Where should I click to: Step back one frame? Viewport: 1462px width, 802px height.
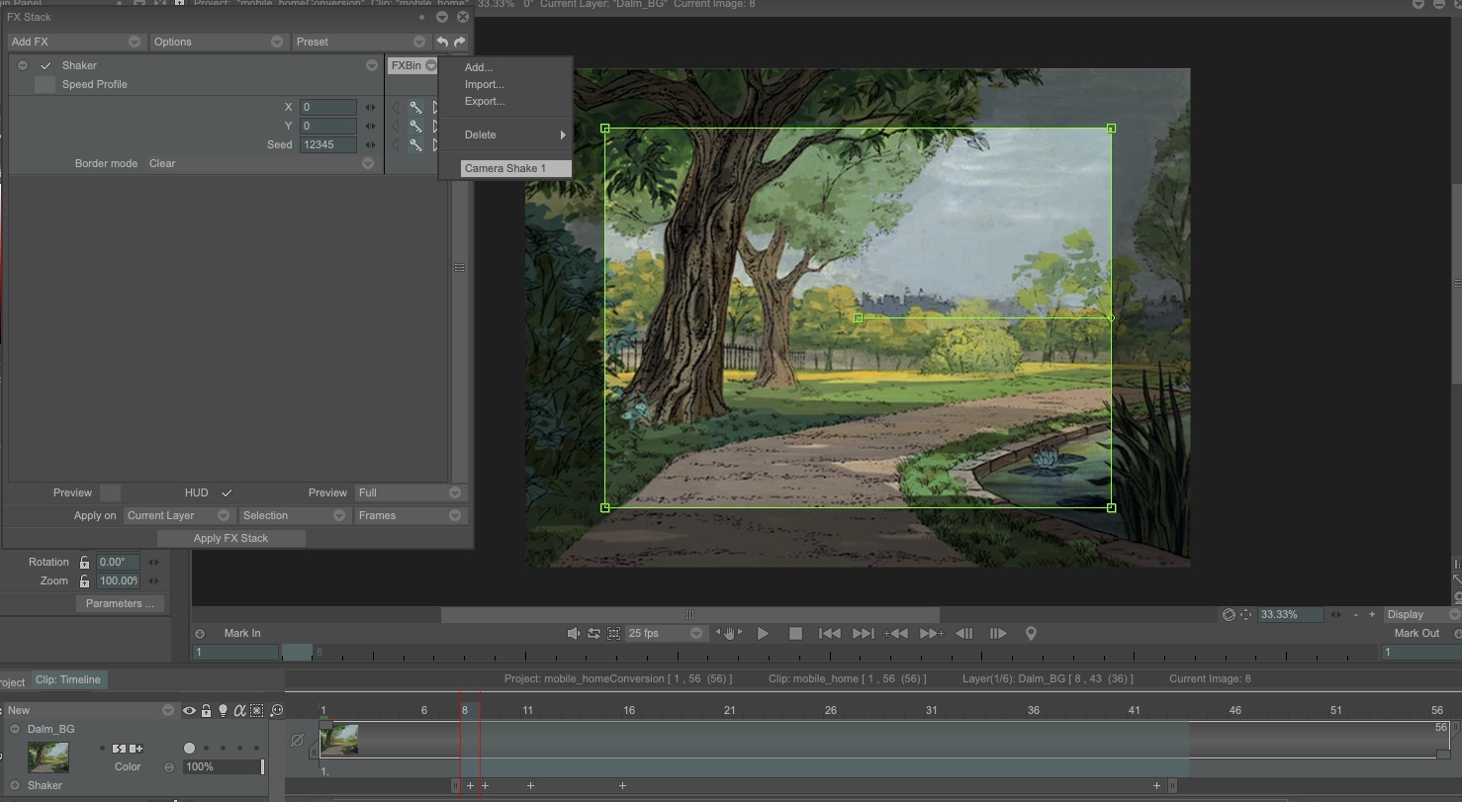point(964,633)
